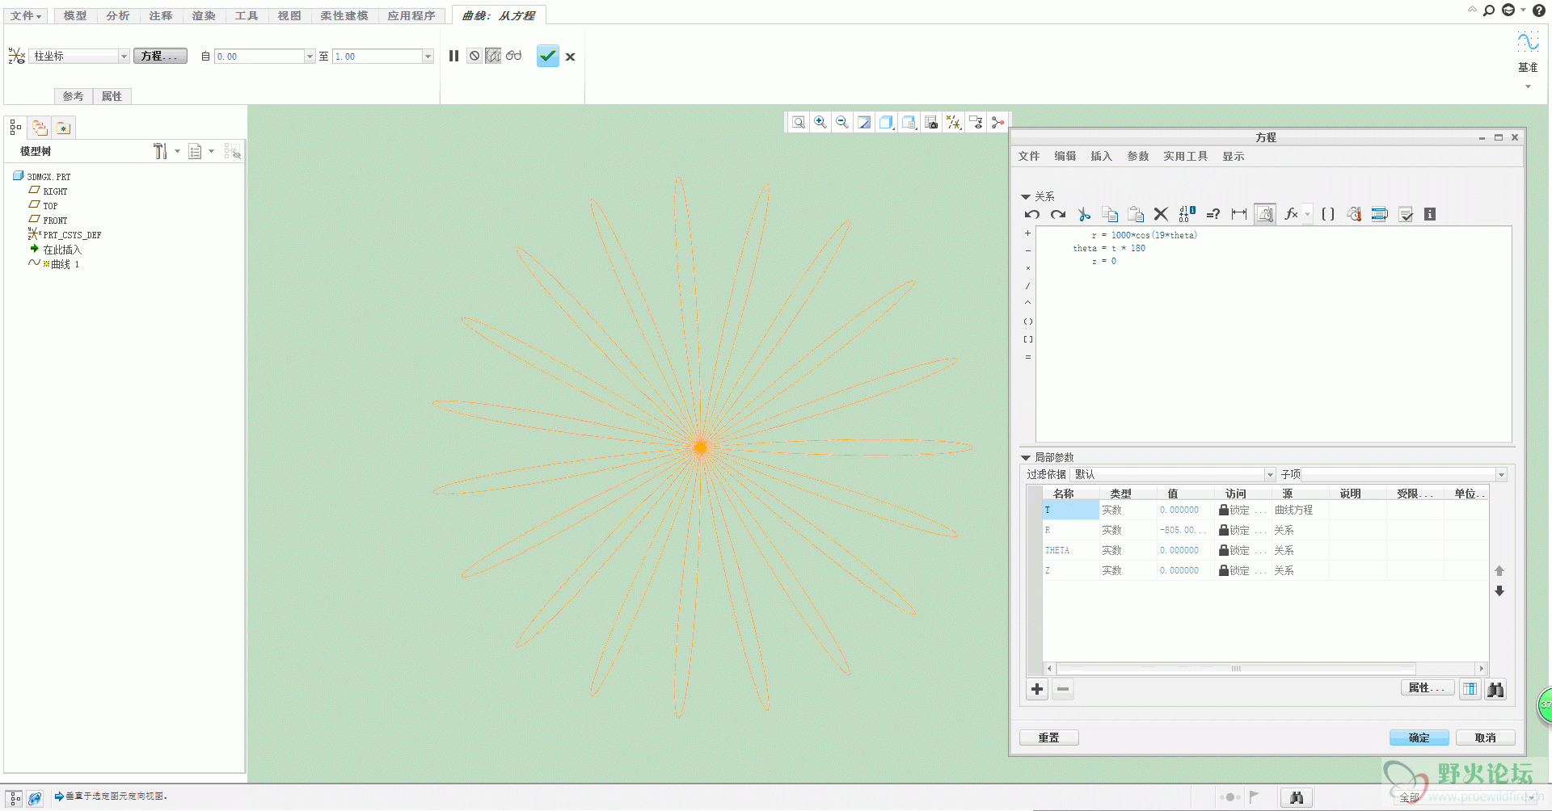Click the view manager camera icon
This screenshot has height=811, width=1552.
click(x=931, y=122)
